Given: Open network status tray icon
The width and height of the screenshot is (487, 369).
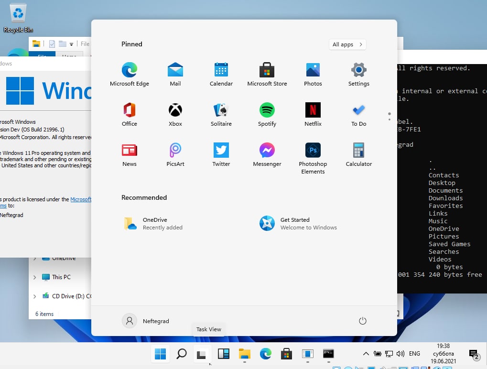Looking at the screenshot, I should click(x=389, y=354).
